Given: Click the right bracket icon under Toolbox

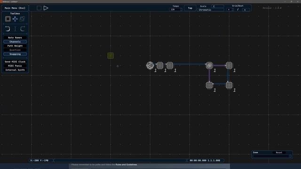Looking at the screenshot, I should 23,29.
